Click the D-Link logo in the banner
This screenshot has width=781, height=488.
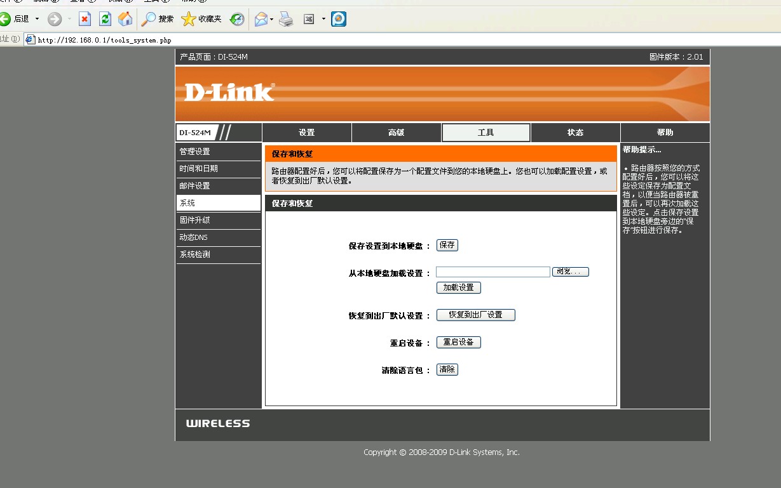pos(229,92)
